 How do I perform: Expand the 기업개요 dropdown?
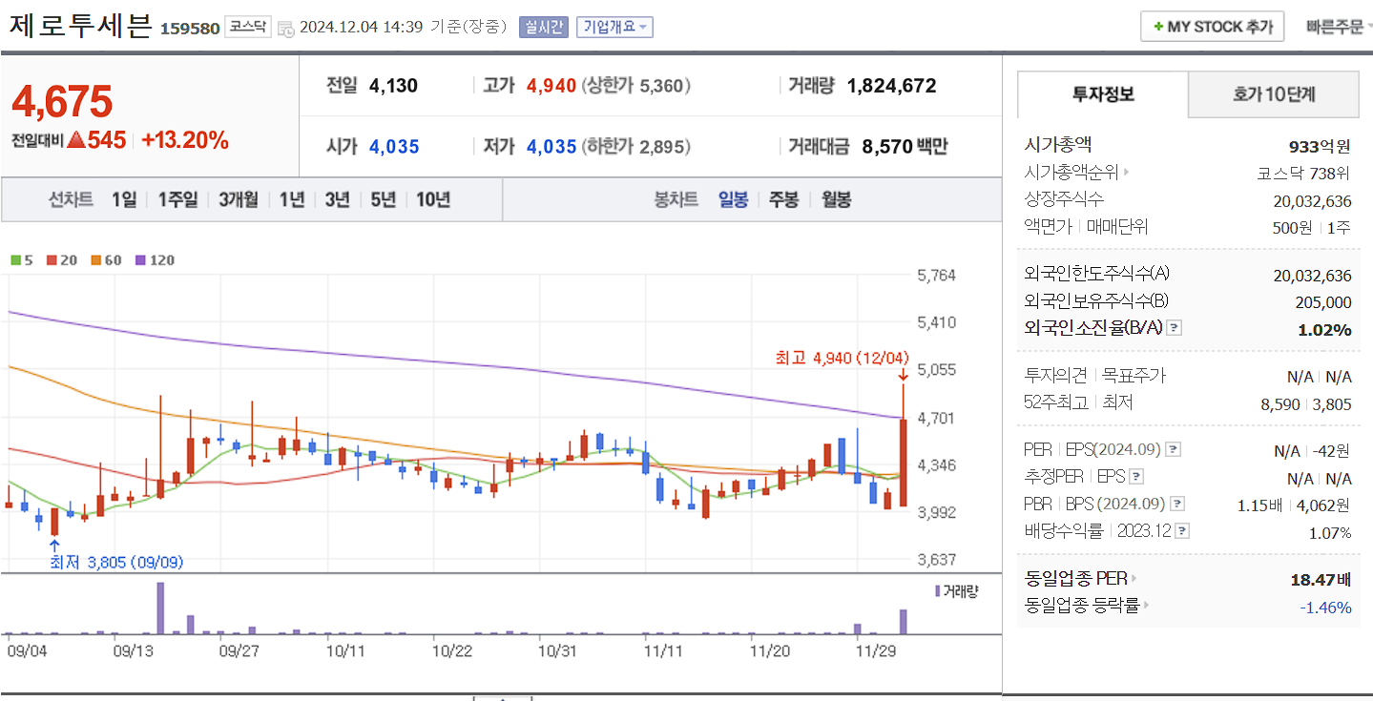[x=614, y=27]
